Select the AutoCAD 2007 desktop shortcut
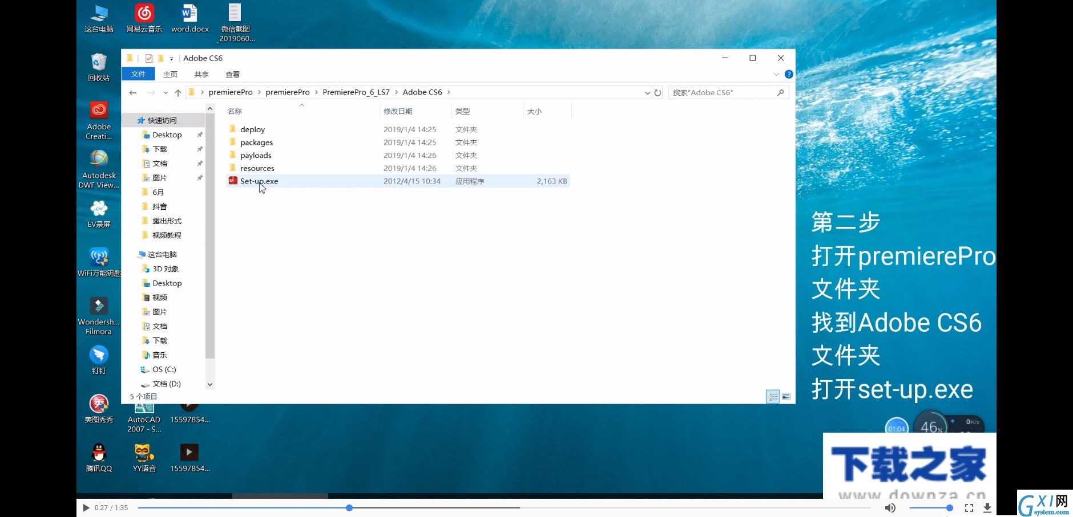 tap(144, 418)
